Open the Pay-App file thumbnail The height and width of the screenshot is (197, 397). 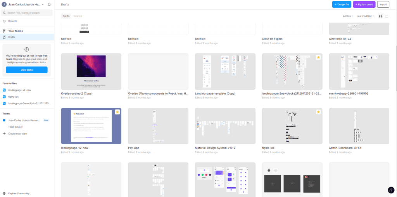tap(158, 126)
